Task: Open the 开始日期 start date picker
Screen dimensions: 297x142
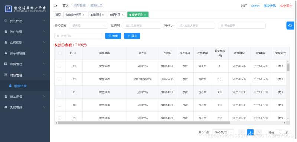Action: point(242,26)
